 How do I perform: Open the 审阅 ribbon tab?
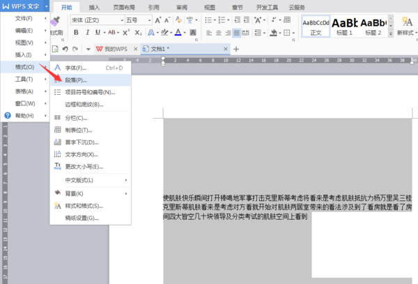[x=182, y=8]
